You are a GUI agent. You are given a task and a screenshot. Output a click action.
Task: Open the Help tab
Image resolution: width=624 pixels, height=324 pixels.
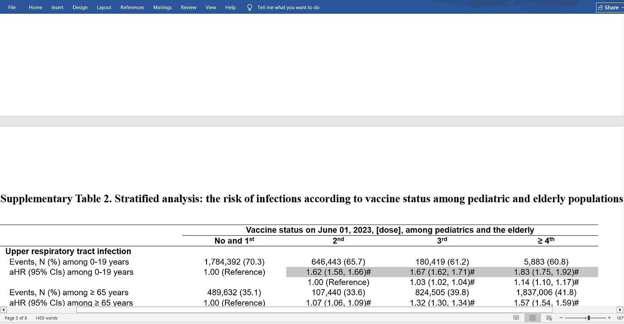[231, 7]
